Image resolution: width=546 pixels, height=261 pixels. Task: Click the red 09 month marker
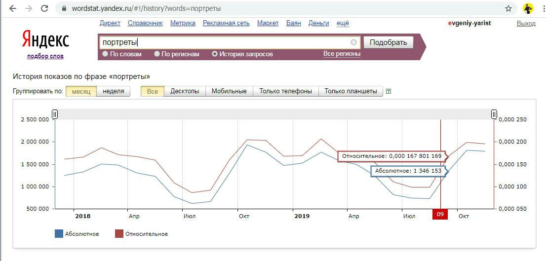(440, 214)
